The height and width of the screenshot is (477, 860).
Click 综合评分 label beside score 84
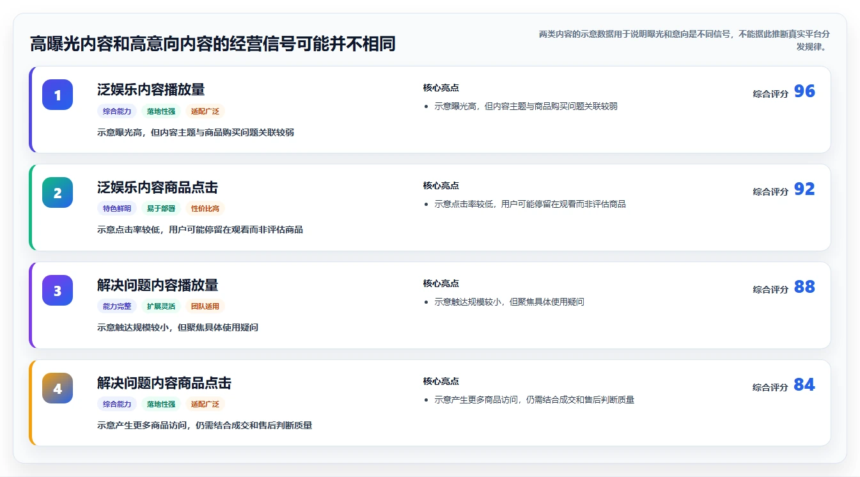click(x=770, y=387)
